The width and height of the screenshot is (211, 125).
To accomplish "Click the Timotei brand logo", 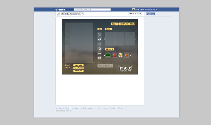I will tap(125, 68).
